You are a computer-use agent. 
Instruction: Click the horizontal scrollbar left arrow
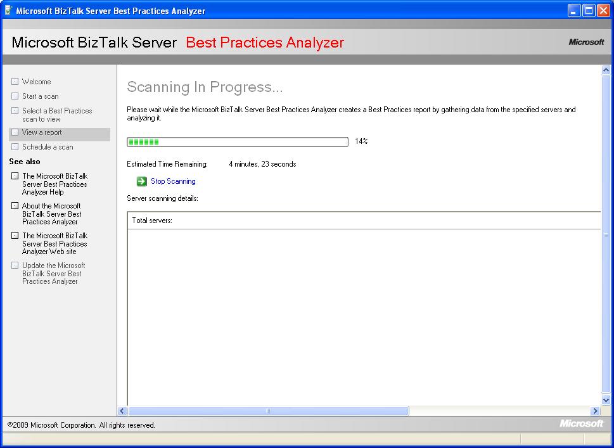122,411
